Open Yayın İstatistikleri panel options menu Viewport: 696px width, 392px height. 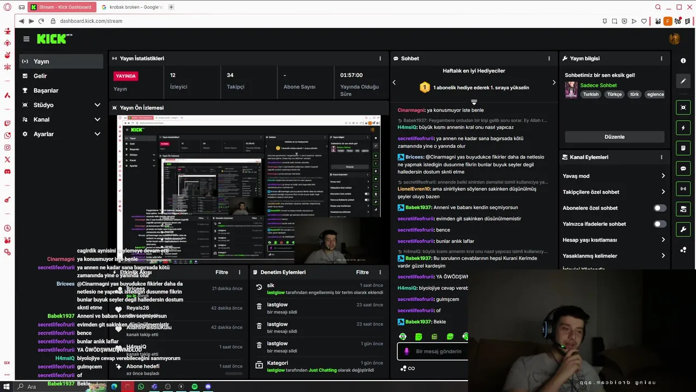tap(380, 58)
